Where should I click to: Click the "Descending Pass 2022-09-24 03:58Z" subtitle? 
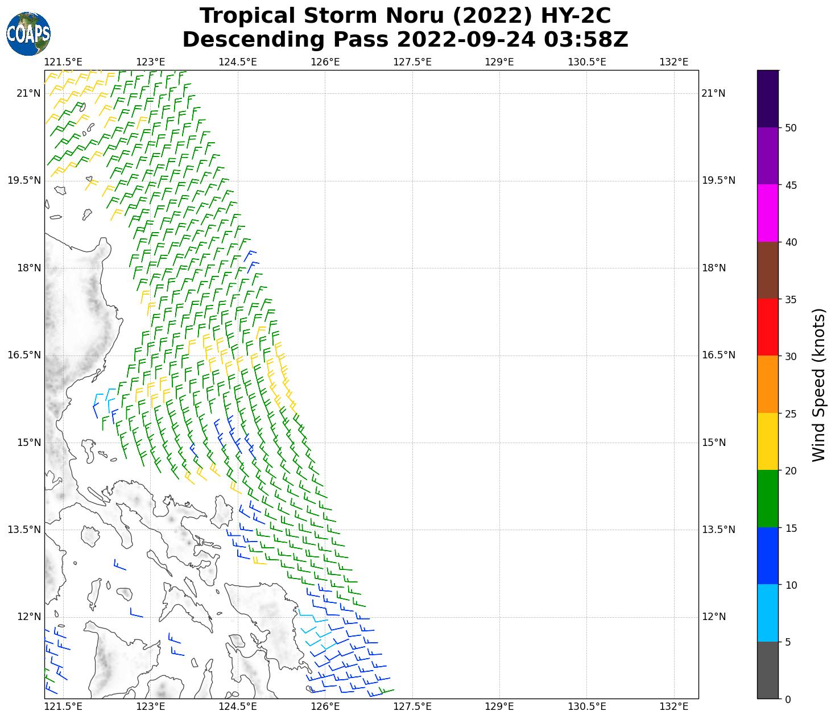pyautogui.click(x=405, y=40)
